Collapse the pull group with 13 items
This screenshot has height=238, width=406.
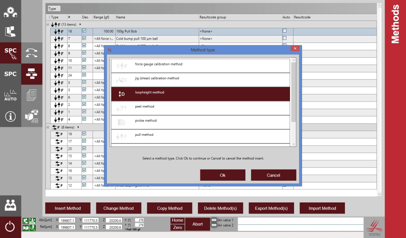coord(48,25)
